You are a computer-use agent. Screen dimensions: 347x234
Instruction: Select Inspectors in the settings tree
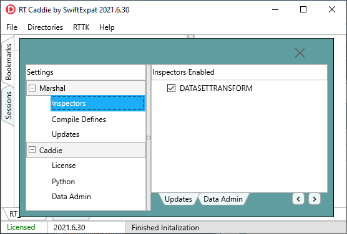(x=98, y=103)
